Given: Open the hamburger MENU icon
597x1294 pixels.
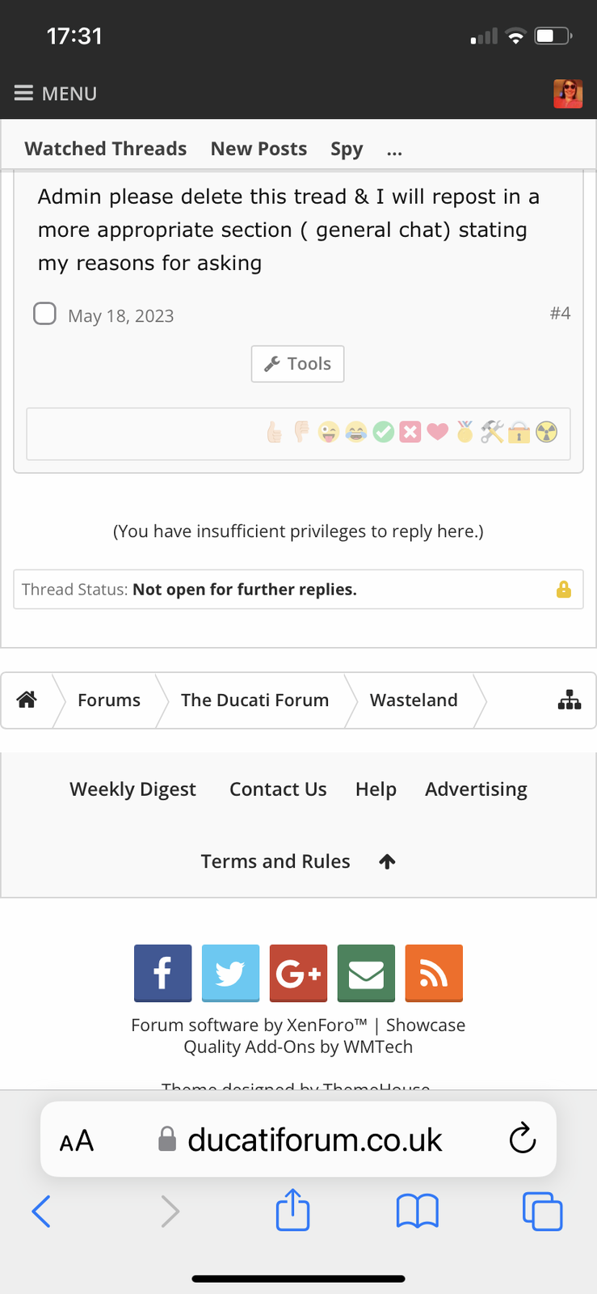Looking at the screenshot, I should 23,93.
